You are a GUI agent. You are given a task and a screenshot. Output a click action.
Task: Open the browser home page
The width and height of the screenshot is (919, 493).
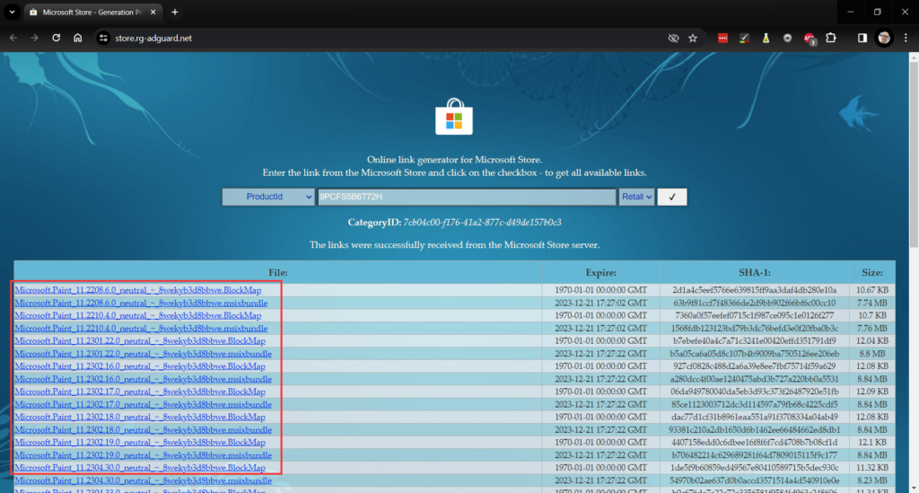(77, 38)
